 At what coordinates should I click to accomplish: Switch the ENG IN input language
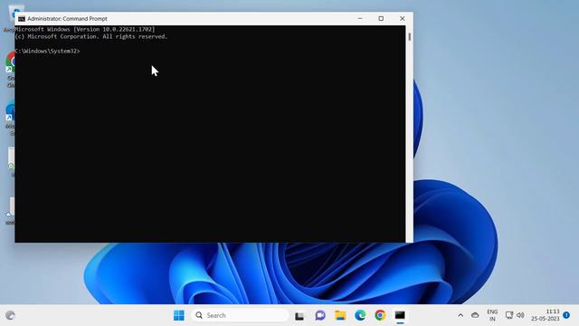coord(492,315)
